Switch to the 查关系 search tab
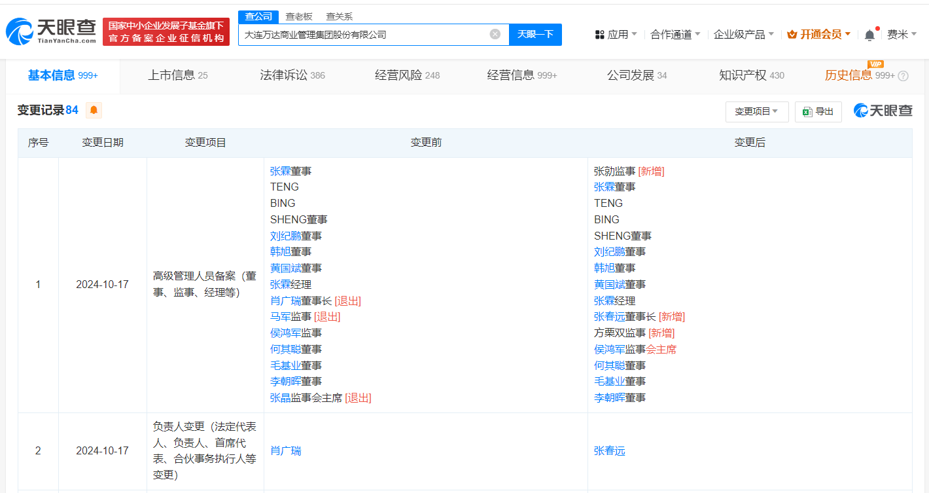This screenshot has width=929, height=493. 339,16
